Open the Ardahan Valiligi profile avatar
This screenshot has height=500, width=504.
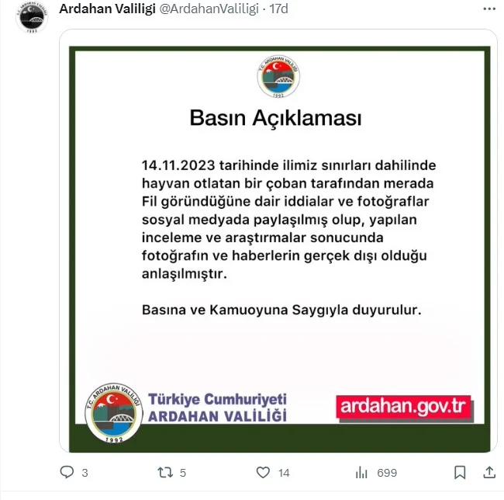pyautogui.click(x=32, y=17)
